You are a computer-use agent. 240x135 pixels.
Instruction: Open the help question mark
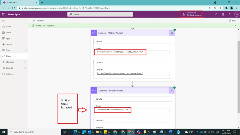coord(230,14)
